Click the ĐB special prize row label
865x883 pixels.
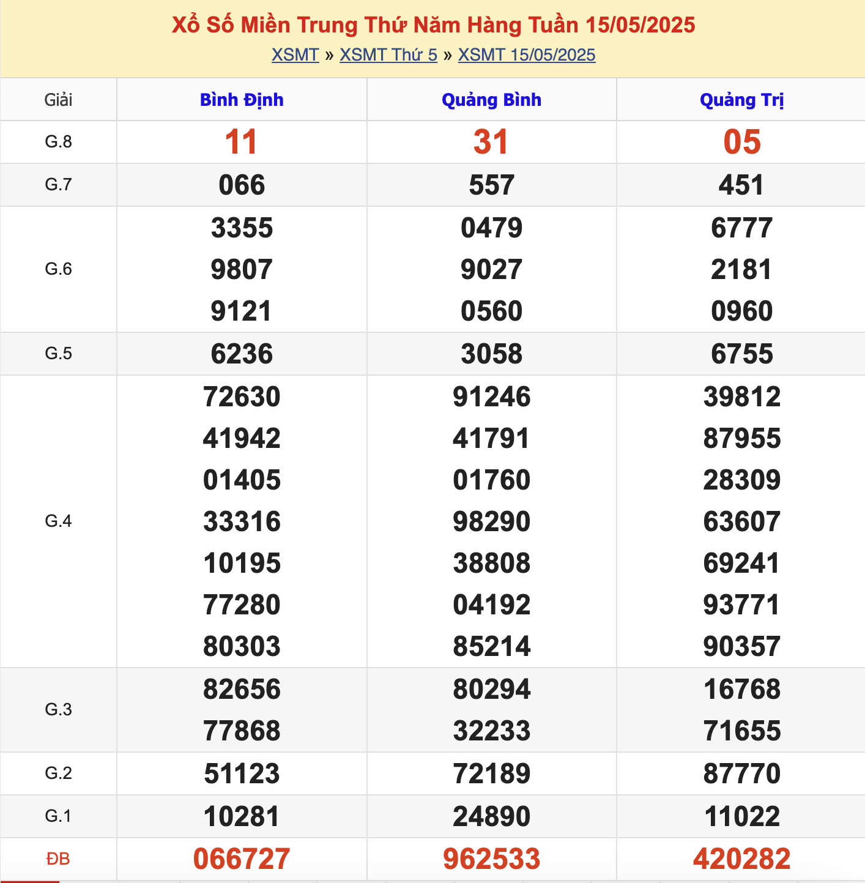pyautogui.click(x=59, y=859)
